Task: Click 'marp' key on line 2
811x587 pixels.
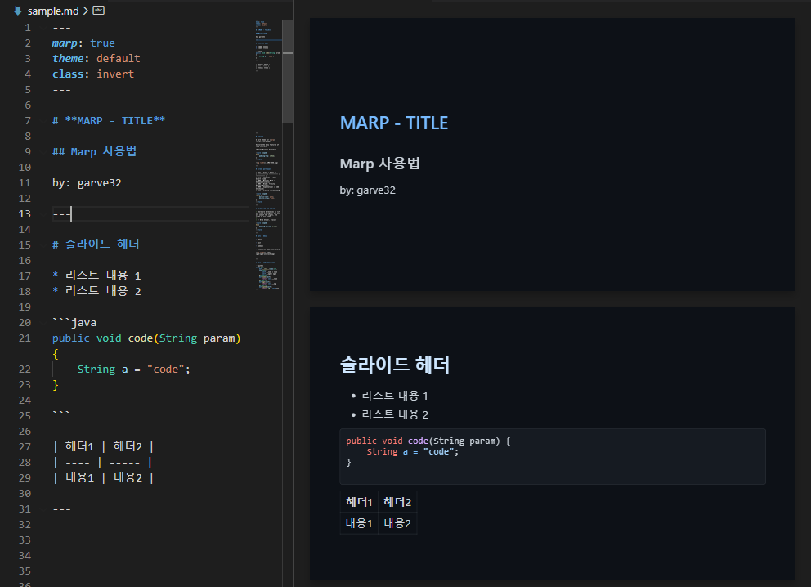Action: pyautogui.click(x=65, y=43)
